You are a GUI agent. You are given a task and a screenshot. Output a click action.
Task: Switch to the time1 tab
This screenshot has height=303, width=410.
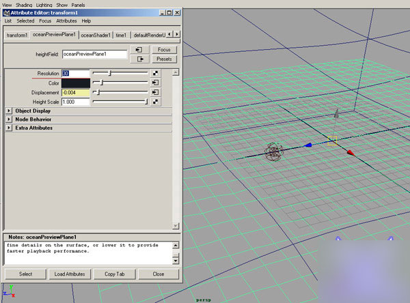tap(121, 35)
